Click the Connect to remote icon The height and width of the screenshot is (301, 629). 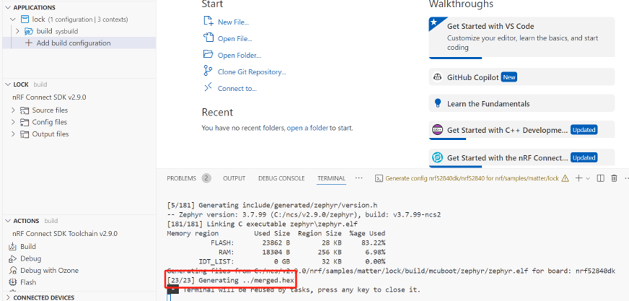(x=208, y=88)
